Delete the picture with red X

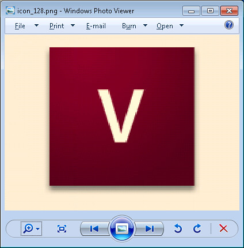[x=223, y=229]
